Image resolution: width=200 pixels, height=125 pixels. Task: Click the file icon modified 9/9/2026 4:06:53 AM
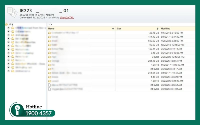pos(49,85)
